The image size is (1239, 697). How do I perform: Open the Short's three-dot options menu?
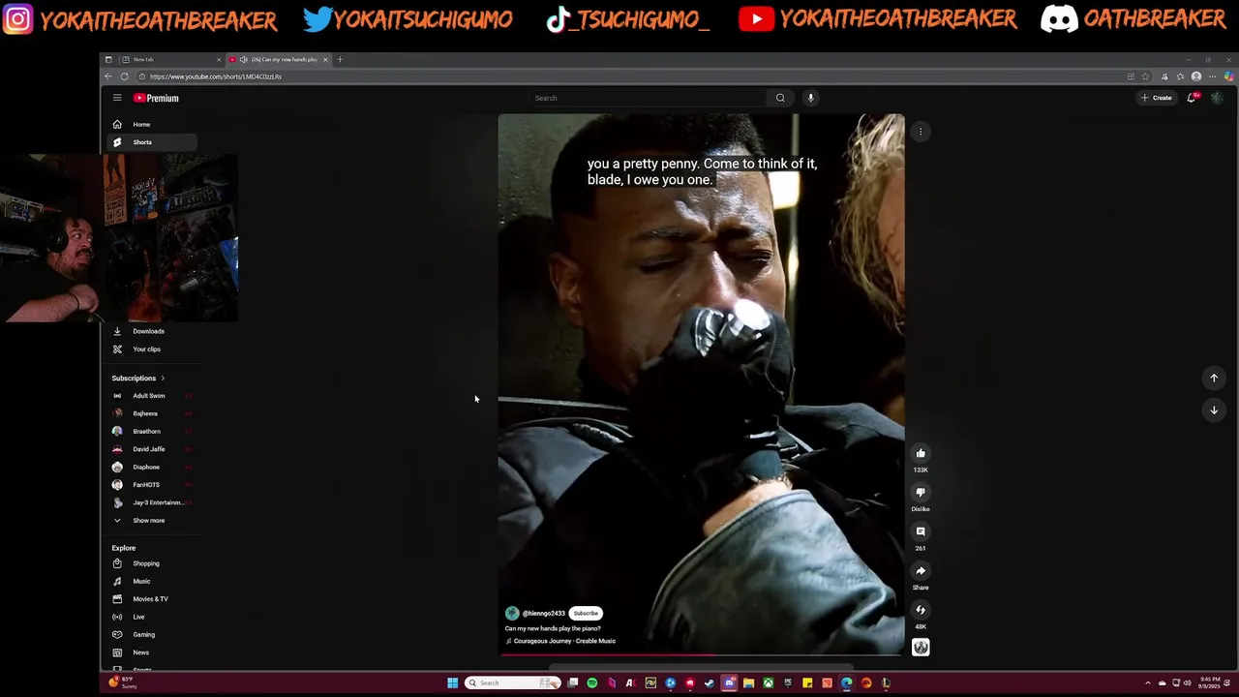pyautogui.click(x=921, y=132)
